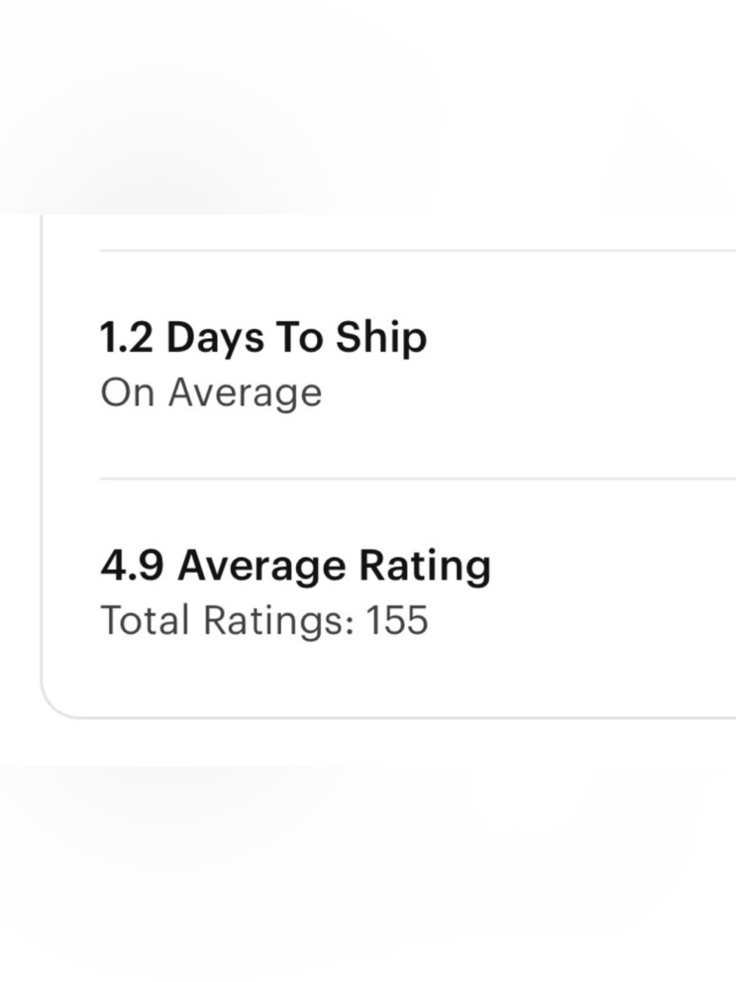Click the "155" ratings count
736x982 pixels.
(397, 620)
